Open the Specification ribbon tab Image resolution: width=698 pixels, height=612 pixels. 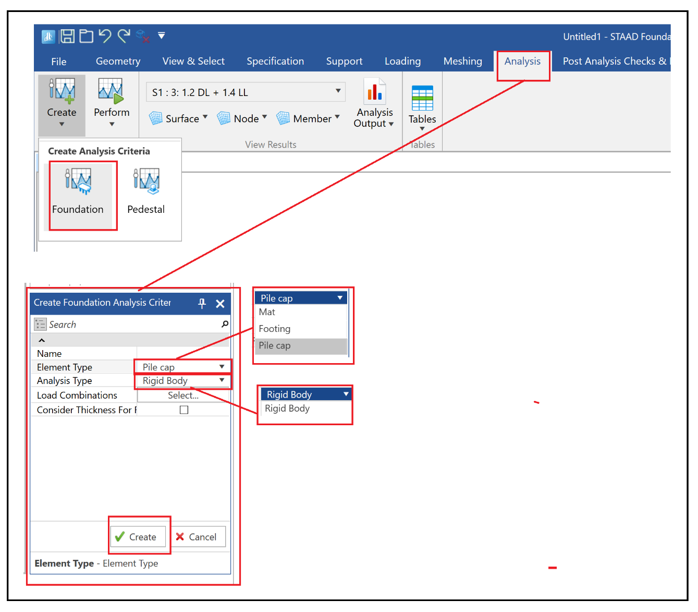(x=275, y=61)
